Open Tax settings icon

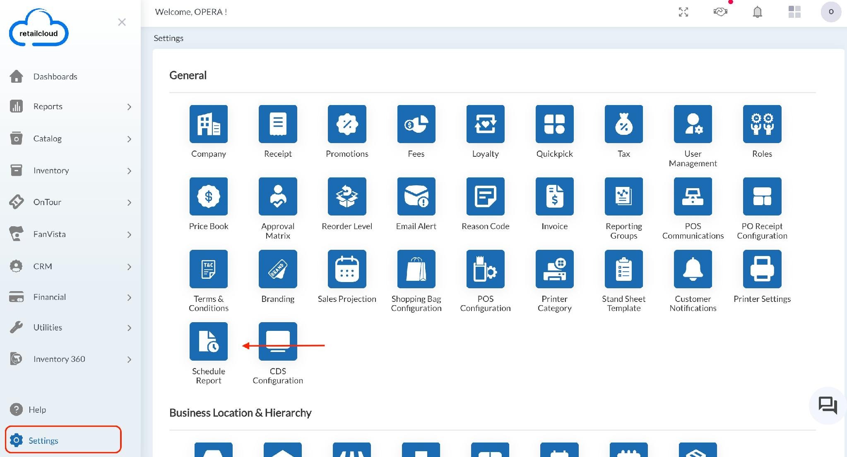point(623,124)
